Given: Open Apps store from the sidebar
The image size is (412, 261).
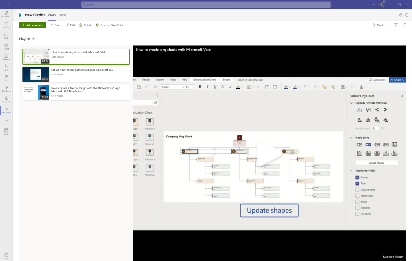Looking at the screenshot, I should coord(6,131).
